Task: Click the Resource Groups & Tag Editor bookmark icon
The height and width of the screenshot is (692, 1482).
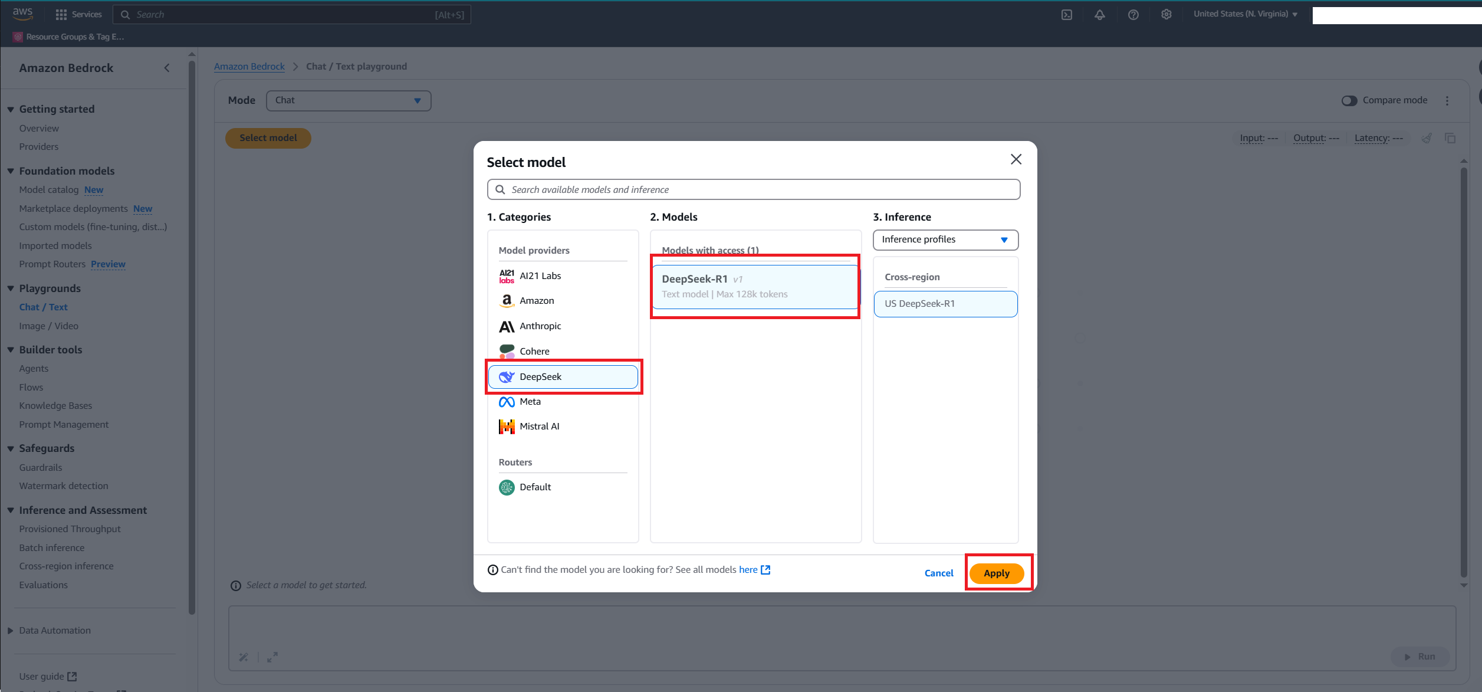Action: tap(18, 37)
